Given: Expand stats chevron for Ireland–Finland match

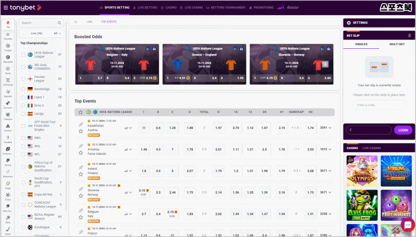Looking at the screenshot, I should [131, 170].
